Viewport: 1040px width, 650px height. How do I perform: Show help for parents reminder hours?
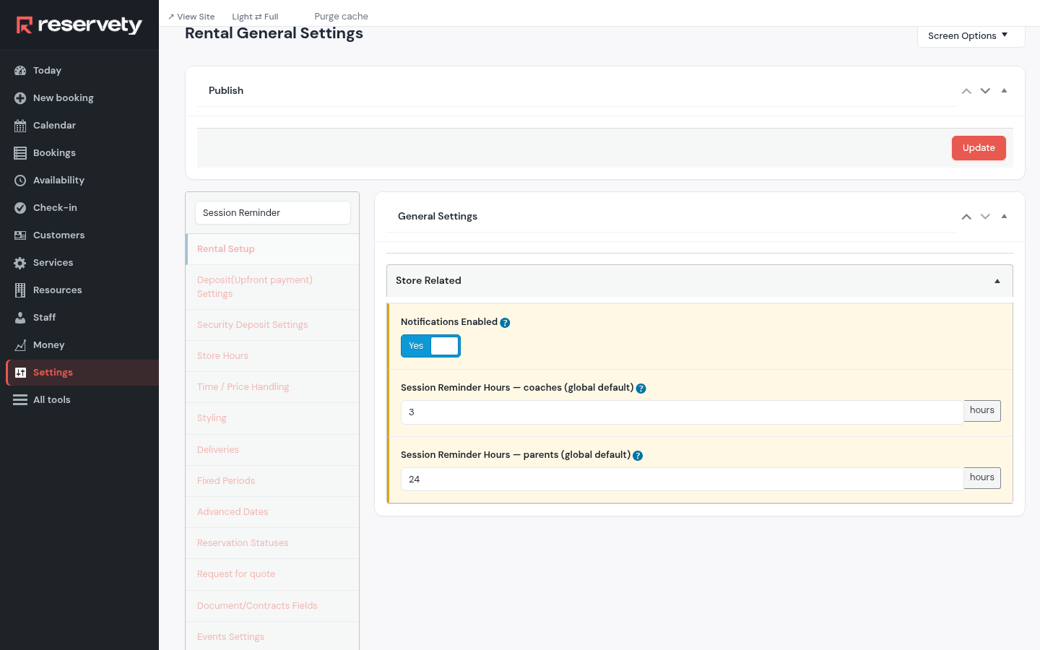click(638, 456)
